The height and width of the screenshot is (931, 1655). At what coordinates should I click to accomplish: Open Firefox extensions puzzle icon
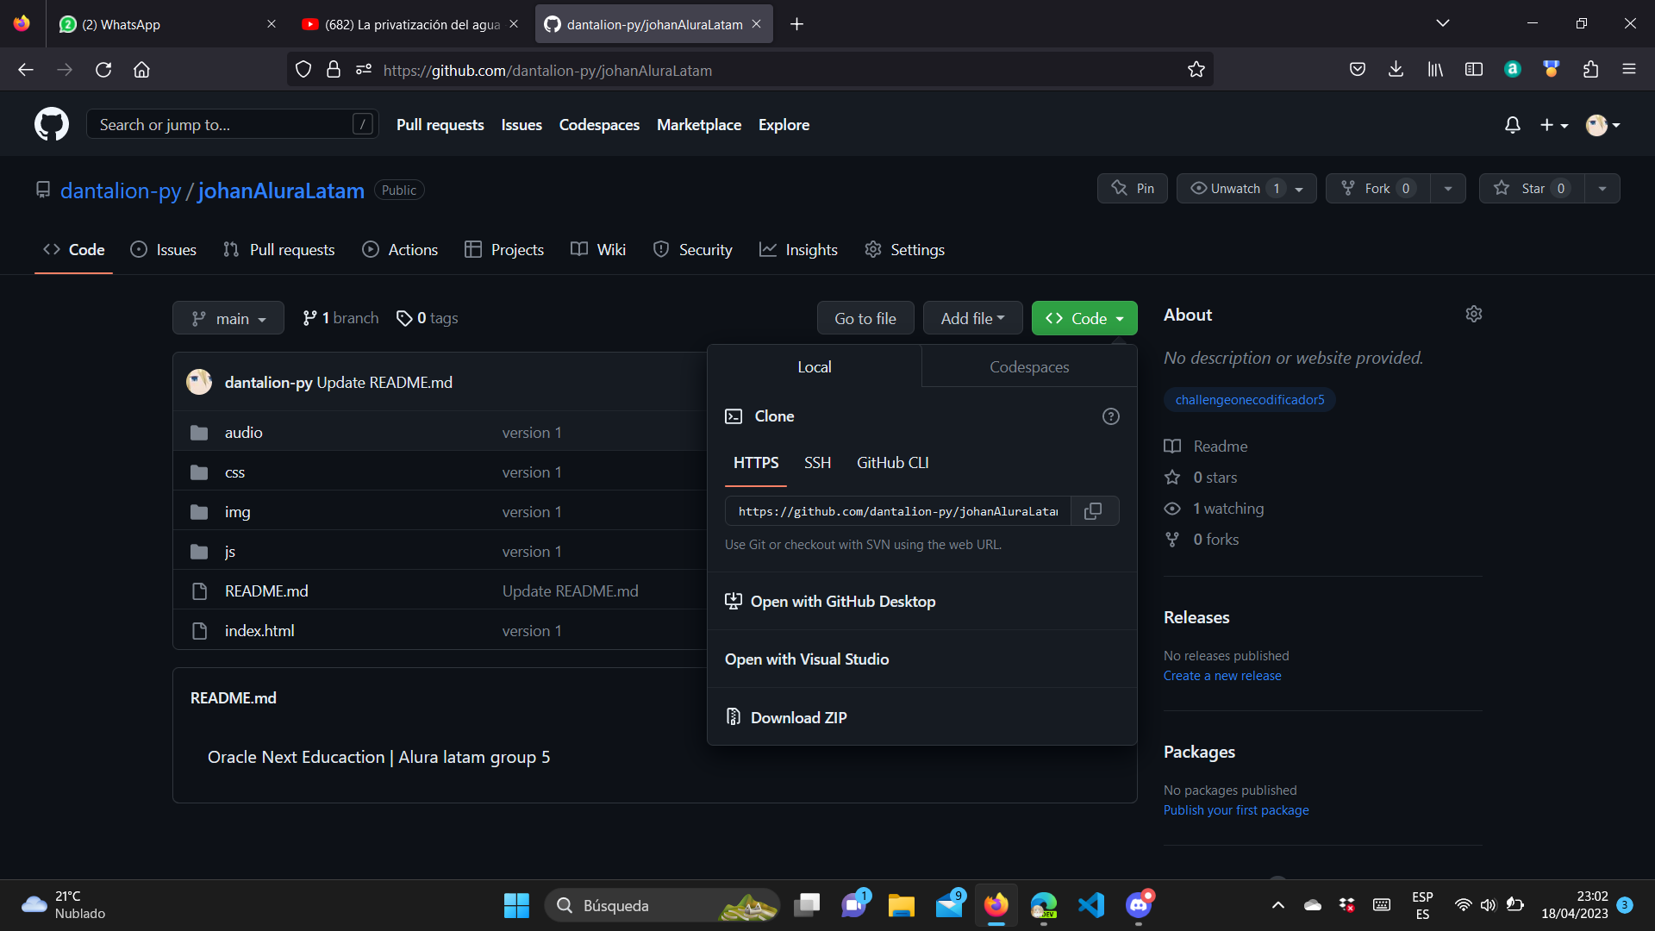click(1590, 70)
